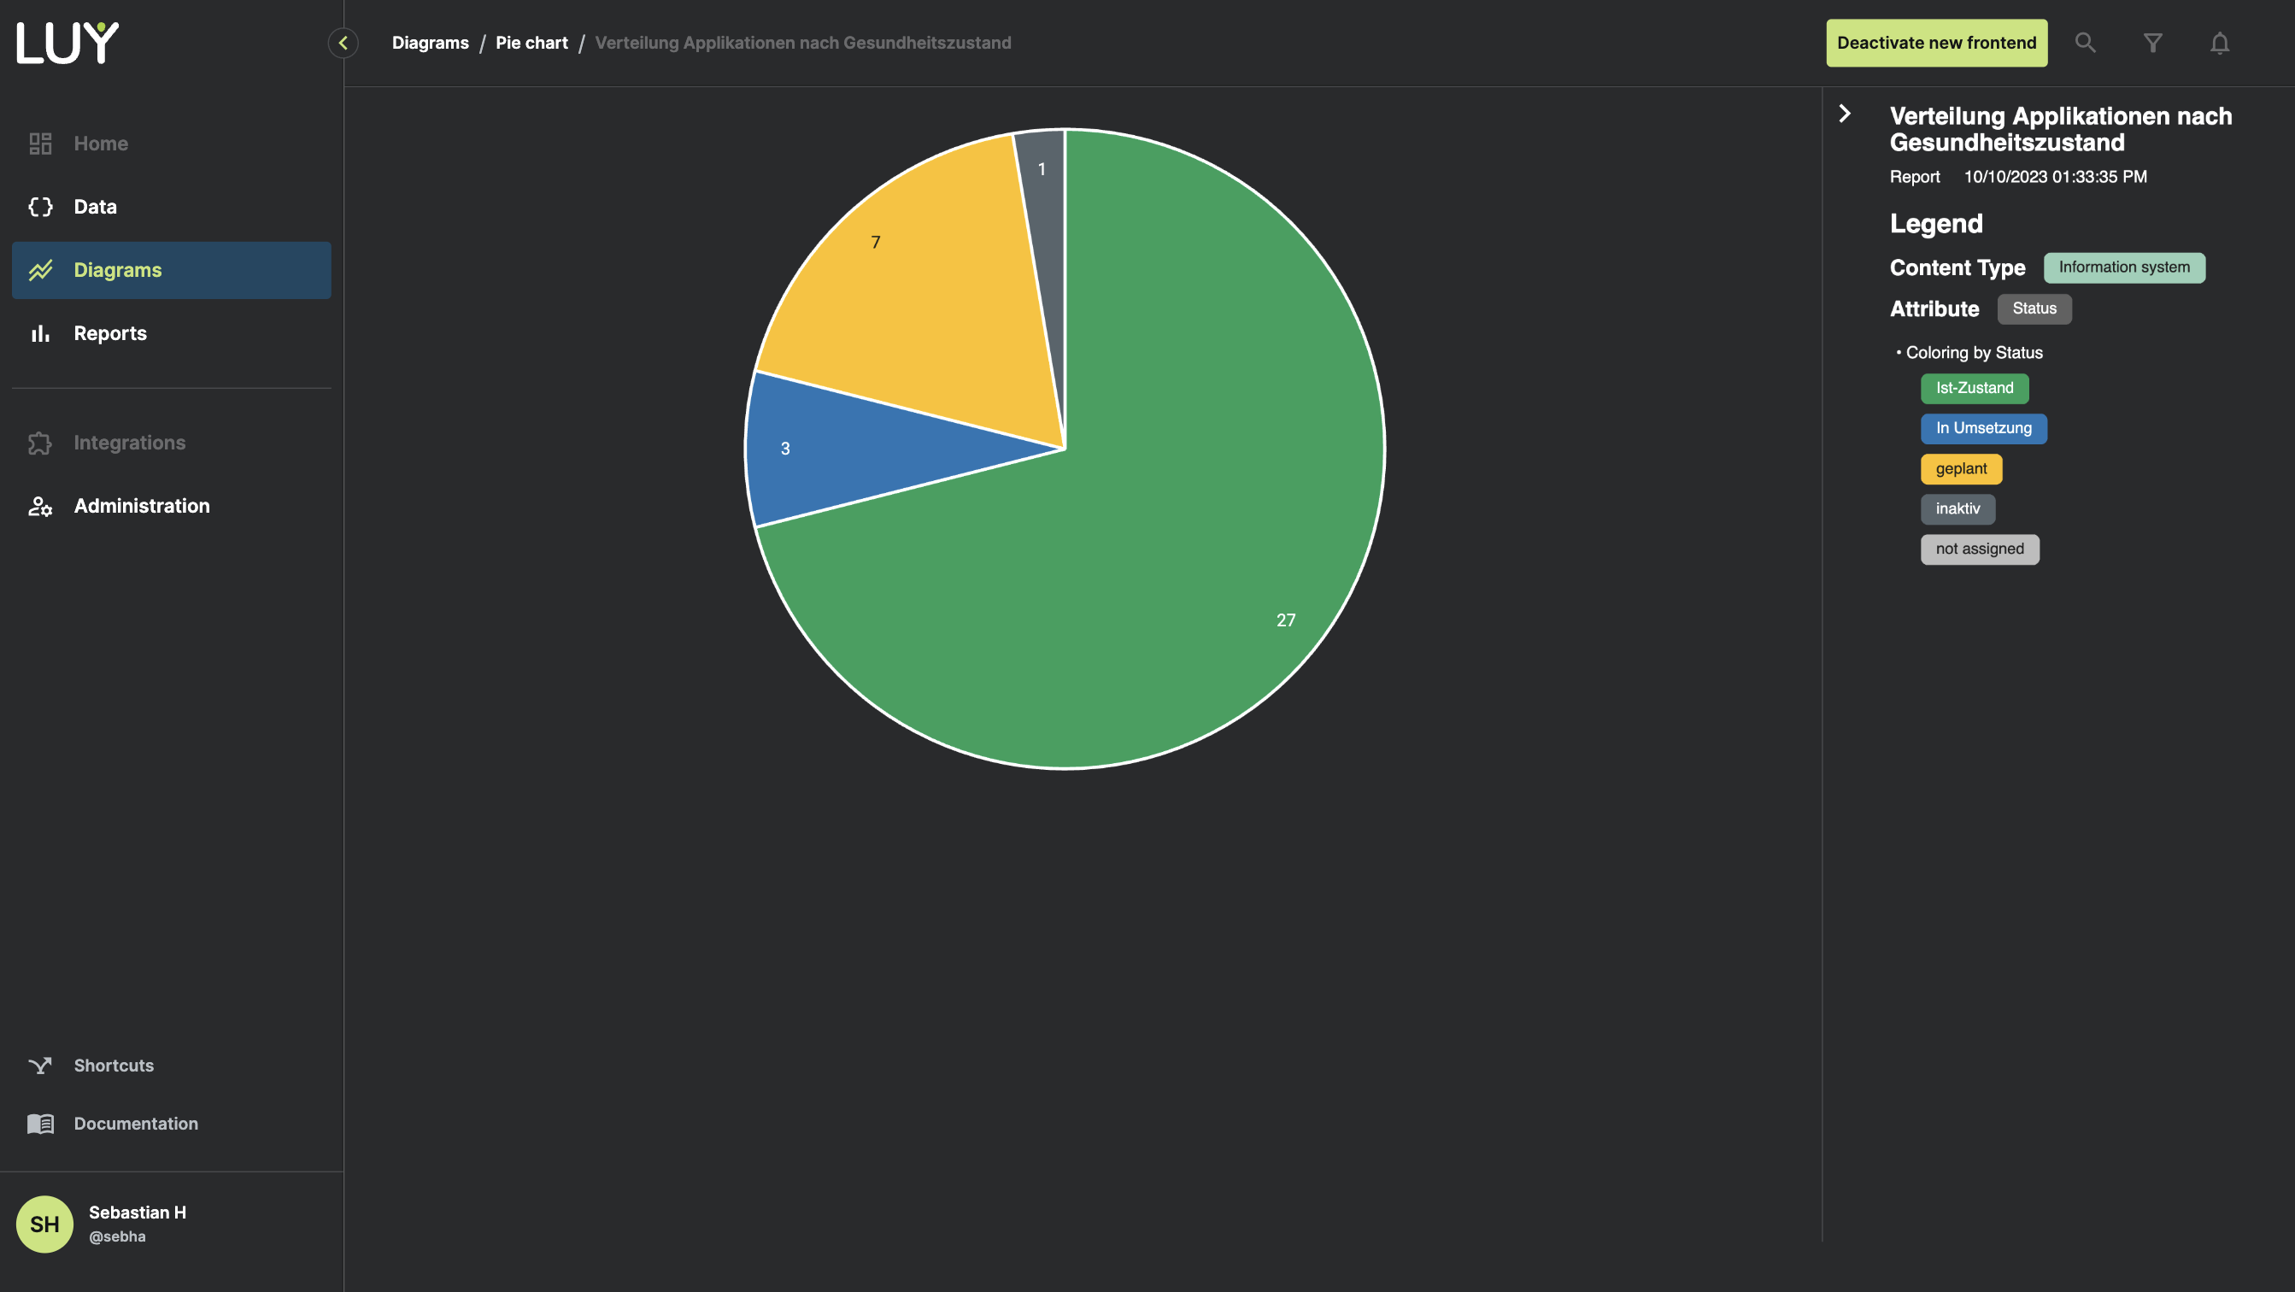Click the Diagrams breadcrumb link

431,43
